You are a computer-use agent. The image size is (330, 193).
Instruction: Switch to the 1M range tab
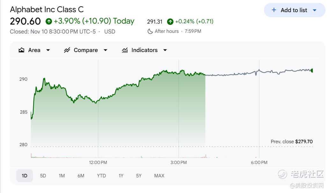(x=62, y=176)
